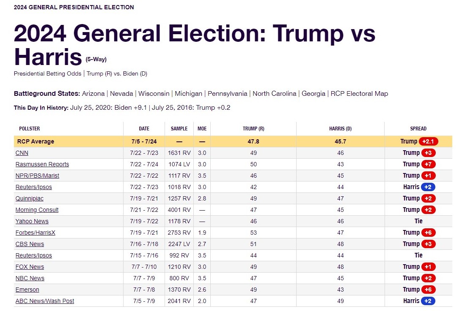
Task: Open the Yahoo News poll
Action: click(x=32, y=221)
